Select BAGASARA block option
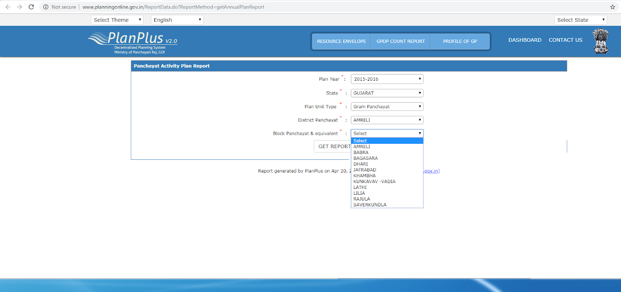Screen dimensions: 621x292 coord(387,158)
